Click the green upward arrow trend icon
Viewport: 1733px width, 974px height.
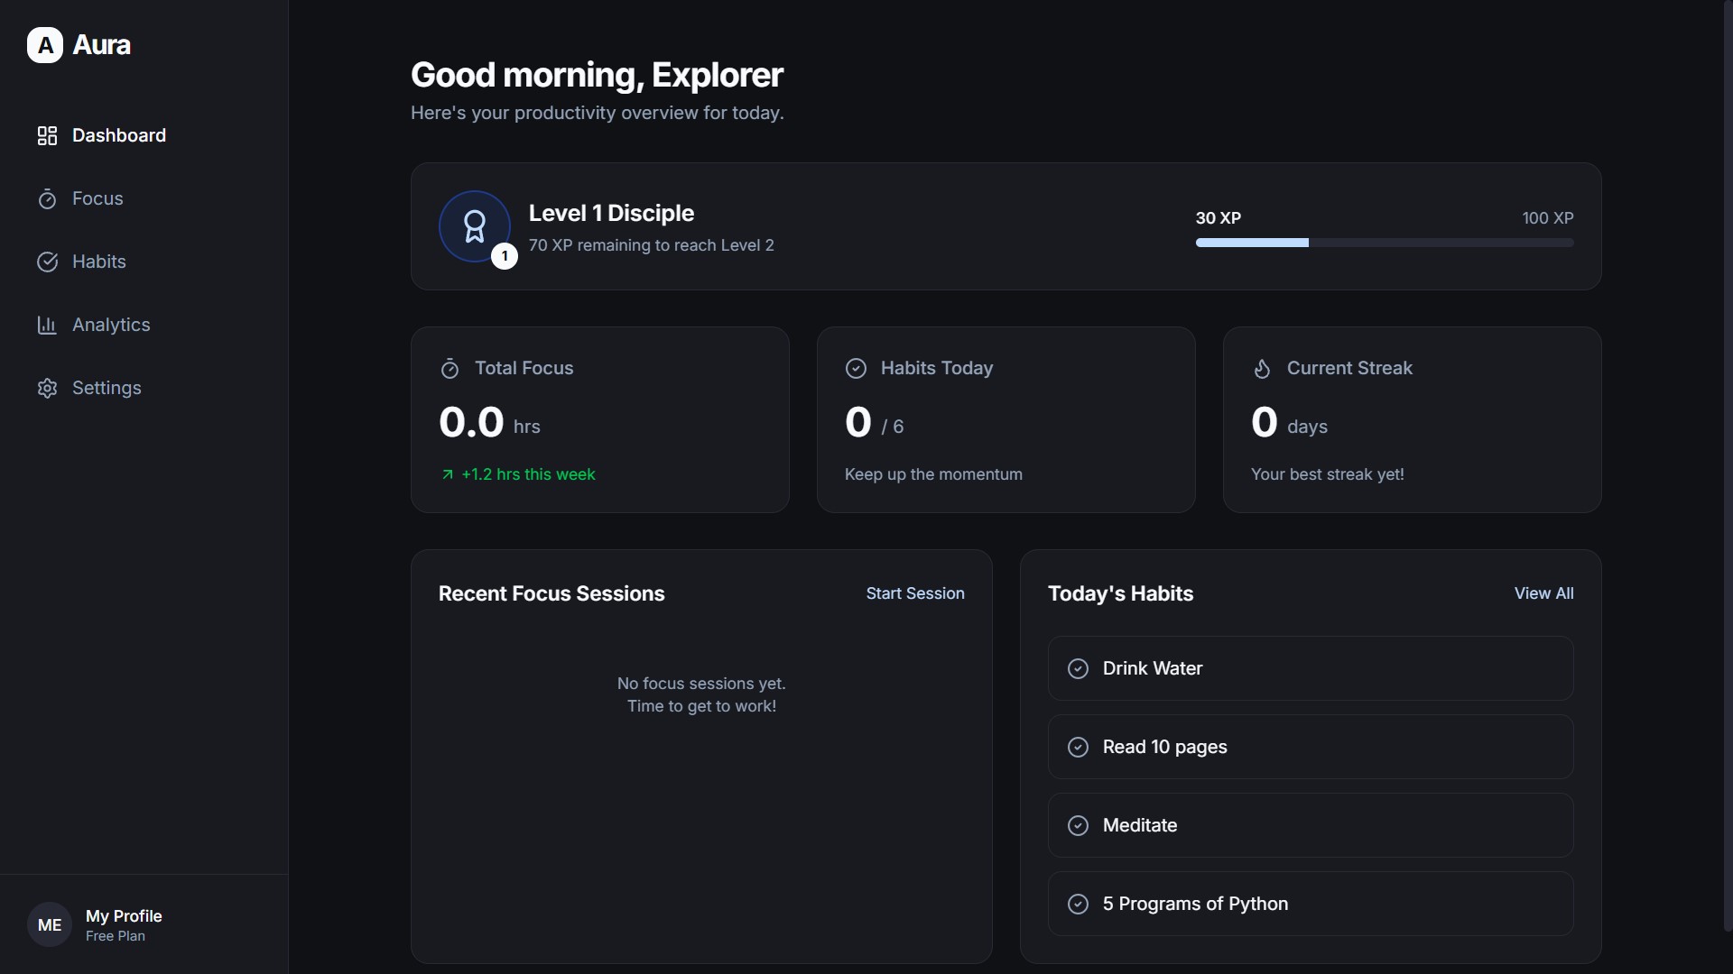pyautogui.click(x=448, y=474)
